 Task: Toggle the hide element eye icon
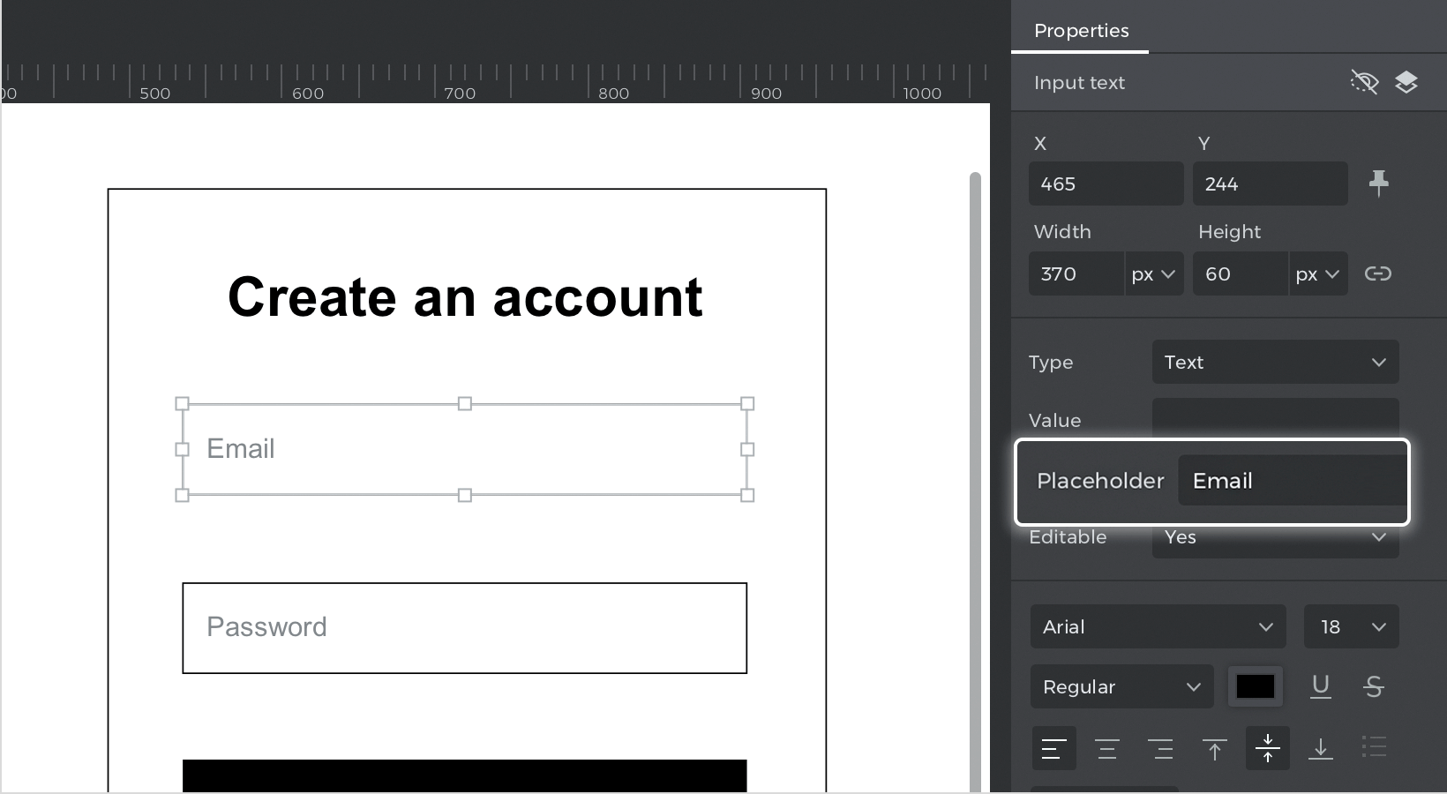tap(1364, 83)
